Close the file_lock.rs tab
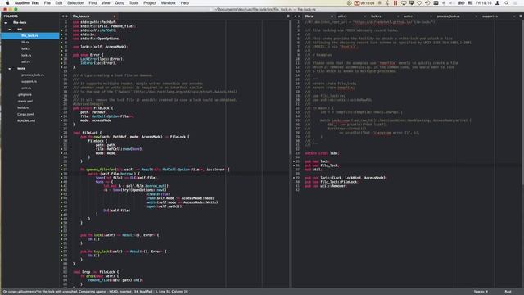This screenshot has width=524, height=295. tap(115, 16)
